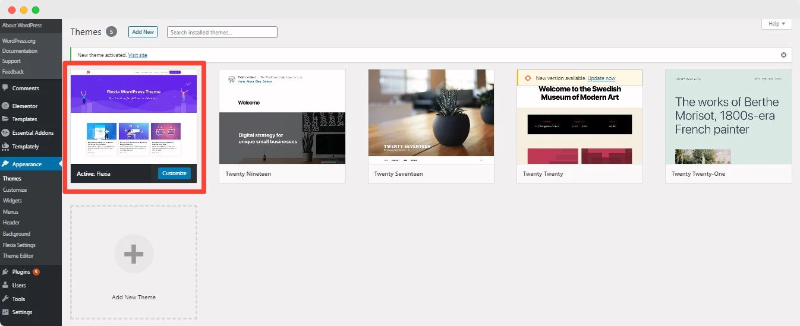Viewport: 800px width, 326px height.
Task: Select the Twenty Twenty-One theme thumbnail
Action: pyautogui.click(x=729, y=116)
